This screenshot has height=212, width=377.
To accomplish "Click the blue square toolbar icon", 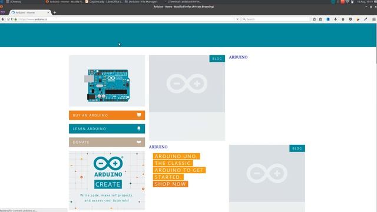I will pos(328,19).
